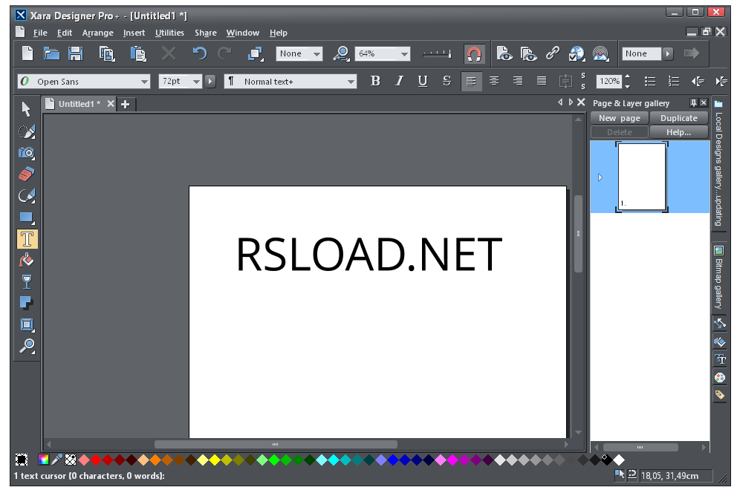Select the Zoom tool magnifier

point(26,346)
